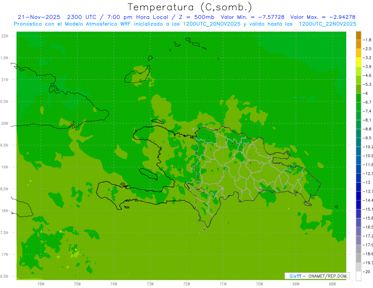Click the '20N' latitude label
Screen dimensions: 373x288
5,123
